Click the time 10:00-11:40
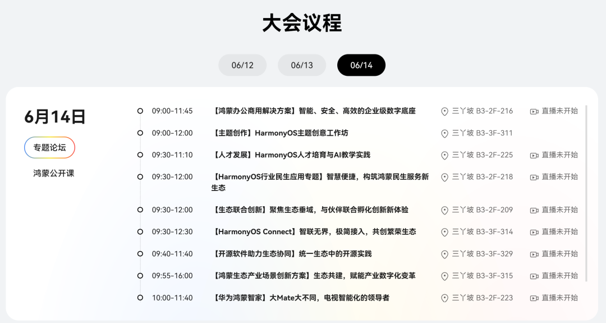The image size is (606, 323). click(x=172, y=298)
